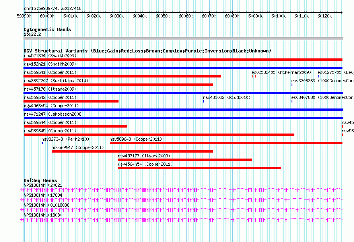
Task: Click the 60070k ruler tick label
Action: 209,16
